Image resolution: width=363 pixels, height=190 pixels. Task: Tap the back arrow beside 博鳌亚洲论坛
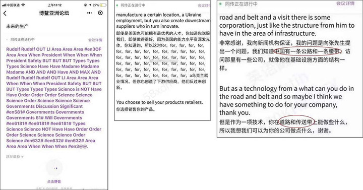[5, 13]
